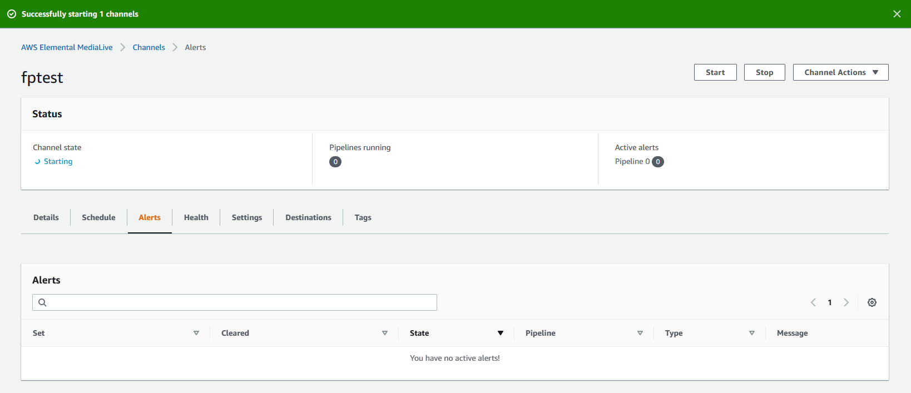Open alerts table preferences gear icon
This screenshot has width=911, height=393.
[872, 302]
